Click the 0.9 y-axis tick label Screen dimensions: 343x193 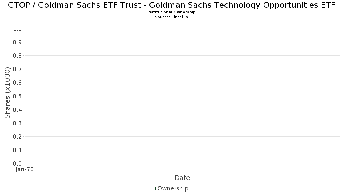17,42
